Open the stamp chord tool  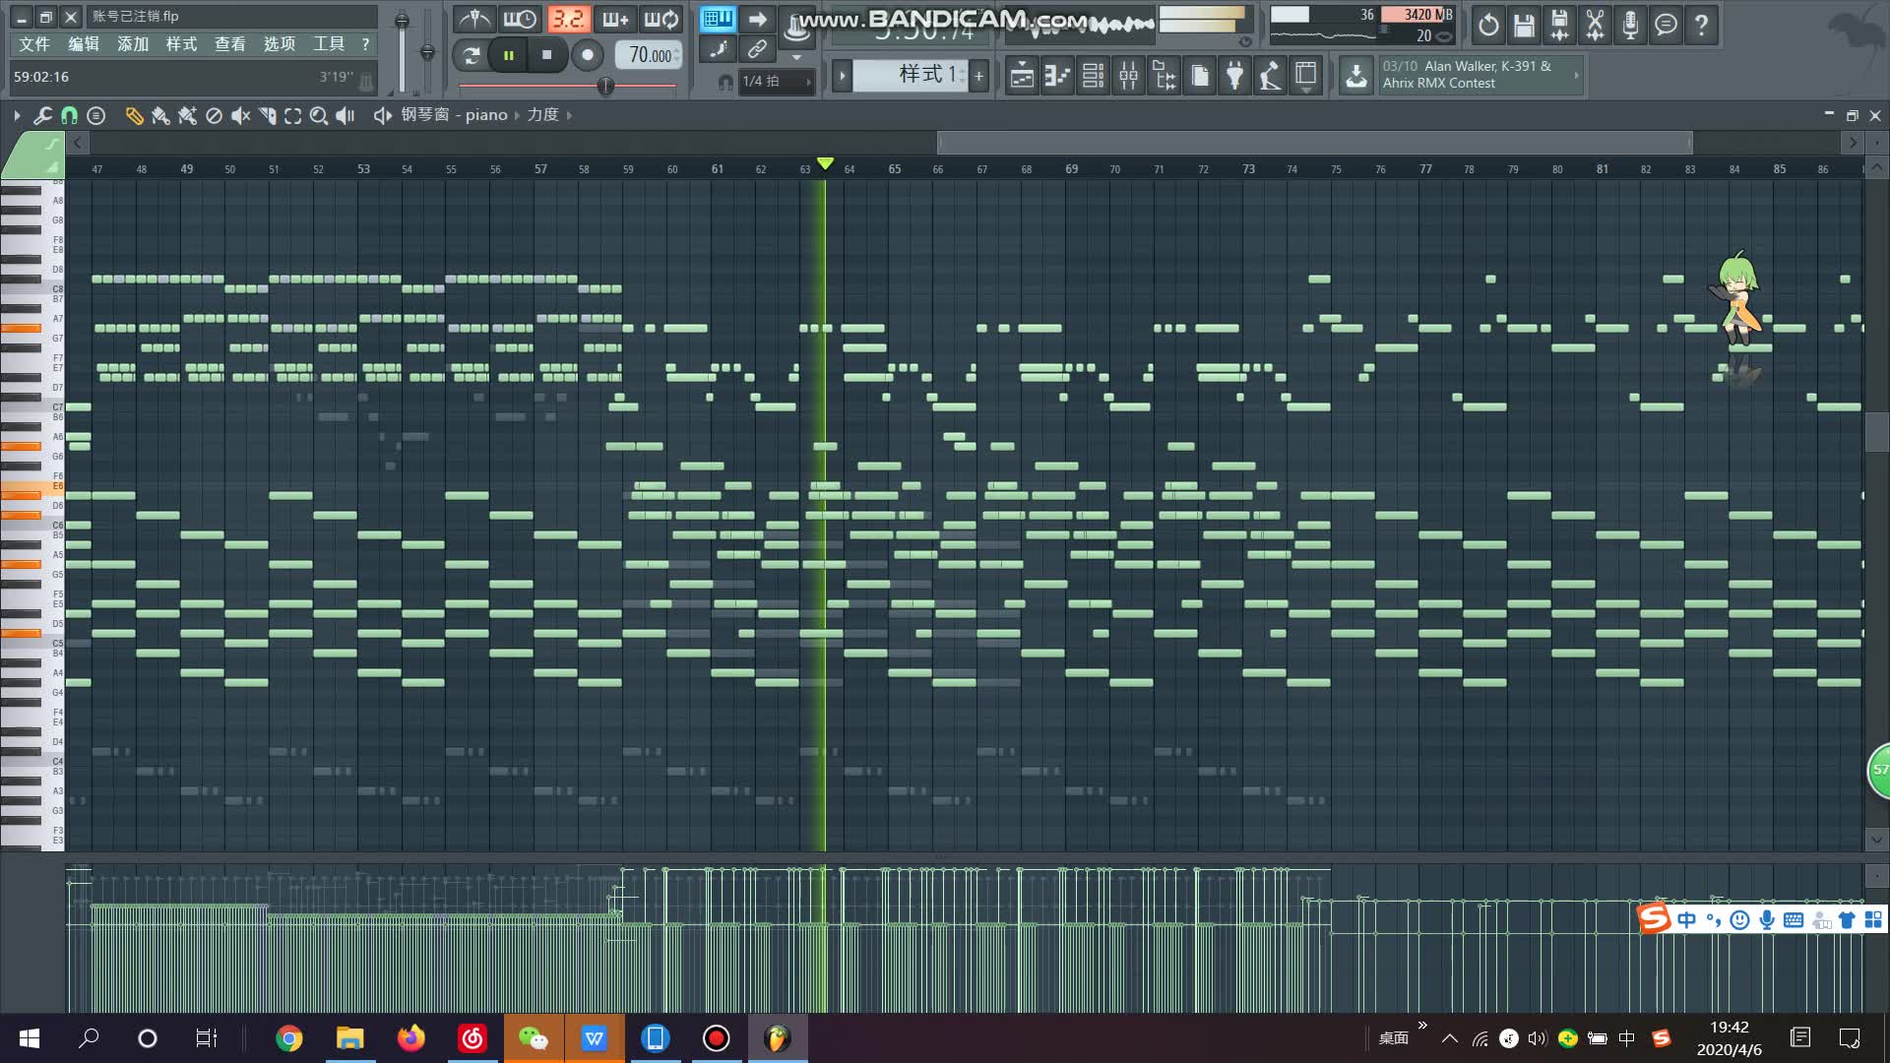(95, 115)
